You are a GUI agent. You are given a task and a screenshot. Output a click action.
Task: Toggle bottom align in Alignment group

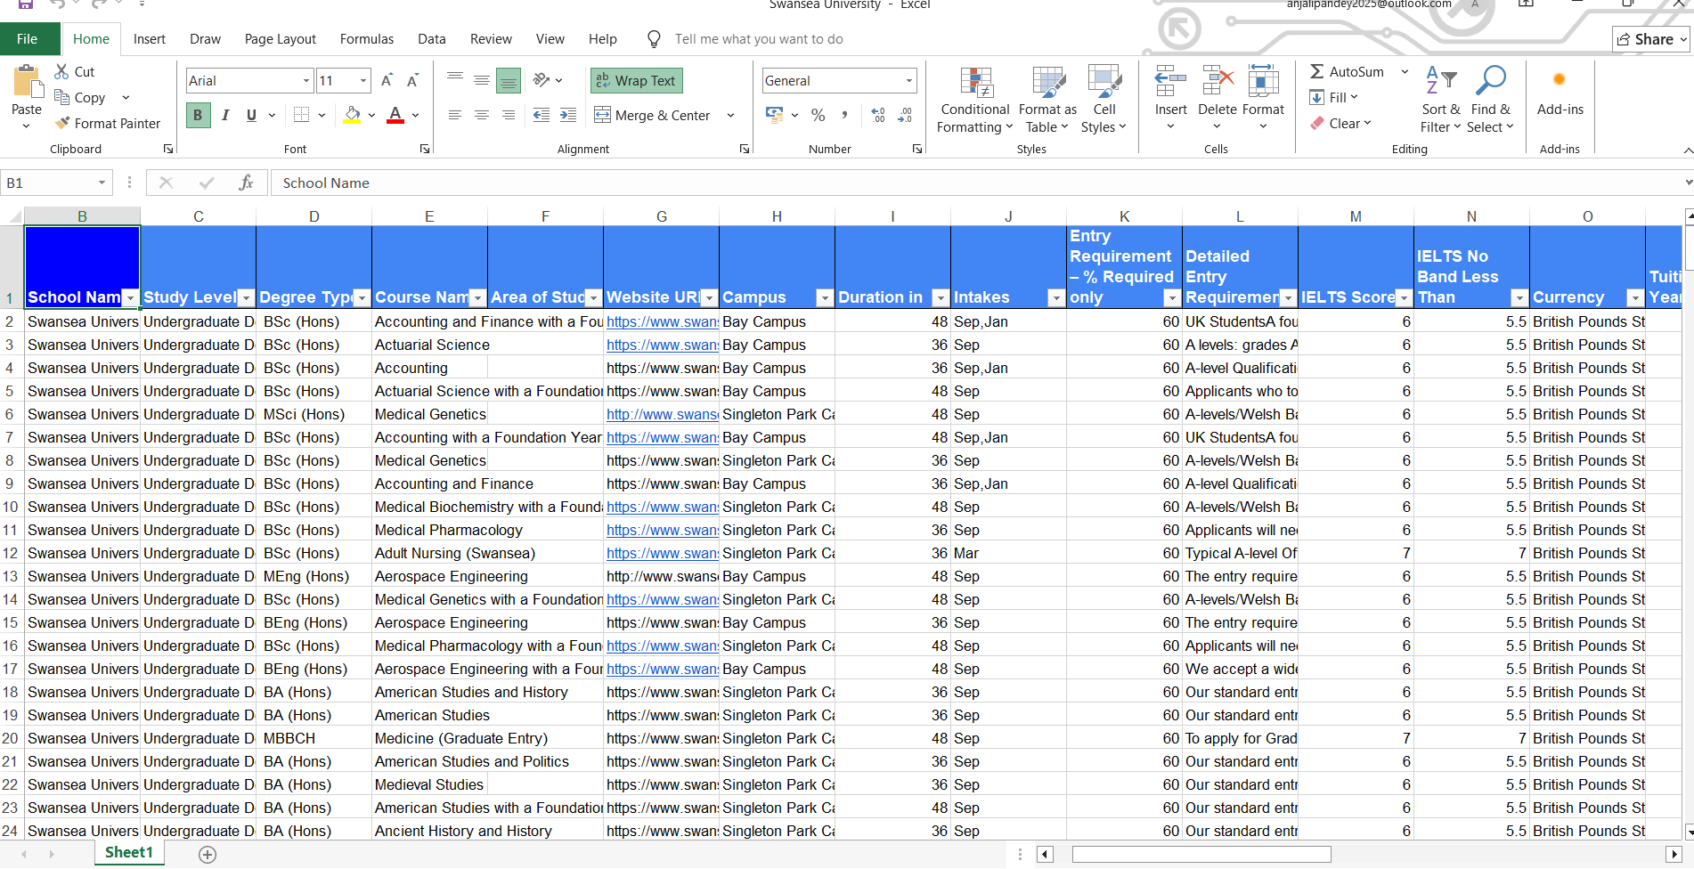(x=509, y=81)
